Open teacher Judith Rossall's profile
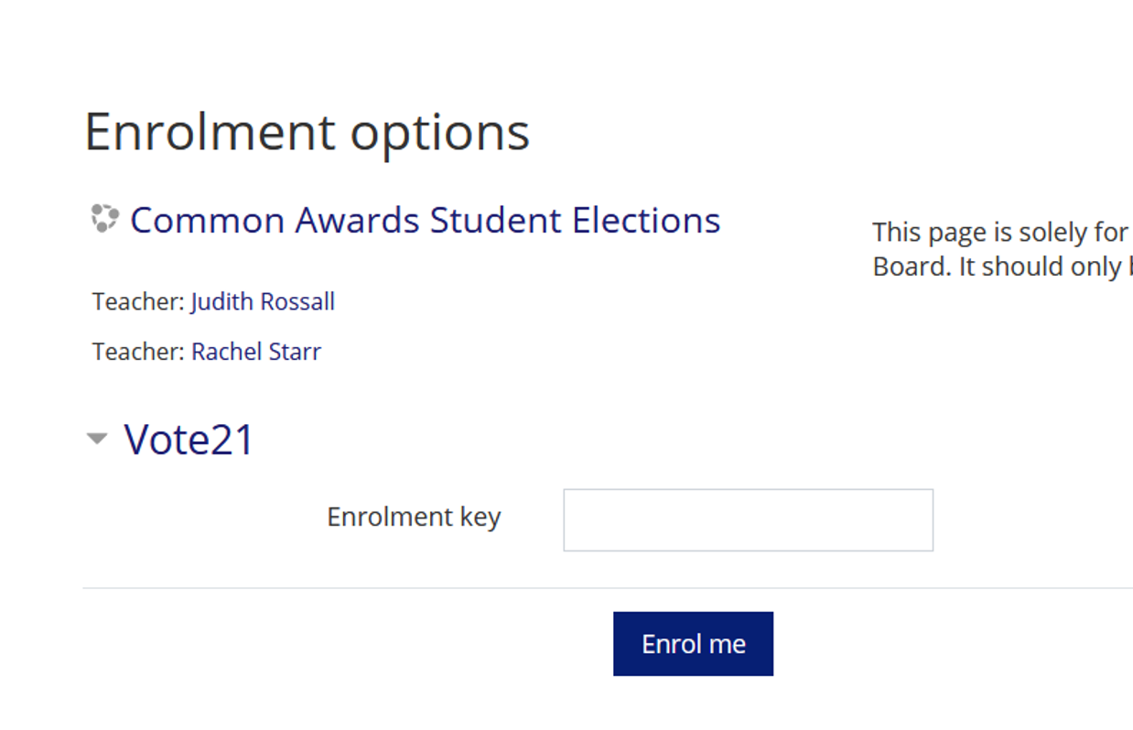 (263, 301)
